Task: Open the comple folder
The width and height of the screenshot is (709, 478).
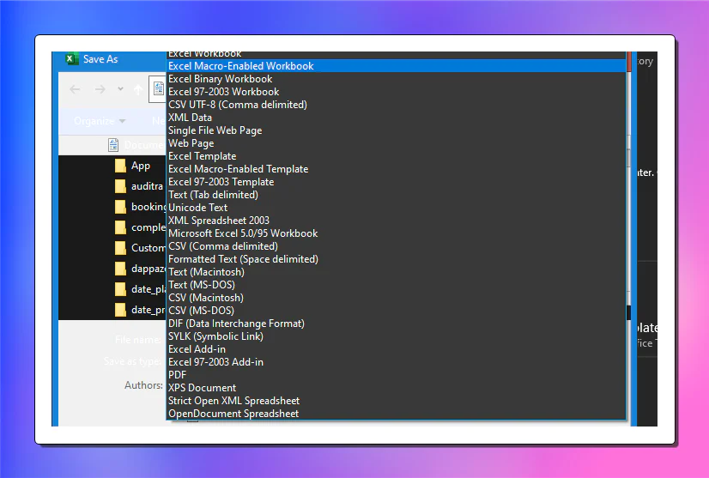Action: coord(140,227)
